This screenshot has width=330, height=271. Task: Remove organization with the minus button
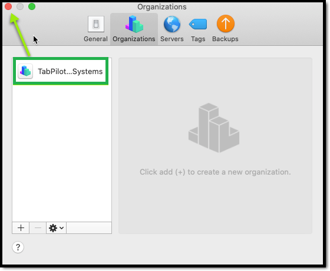pos(38,227)
